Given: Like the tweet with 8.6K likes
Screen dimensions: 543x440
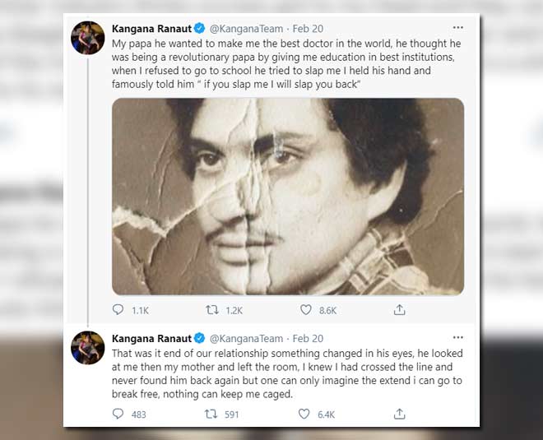Looking at the screenshot, I should 306,310.
